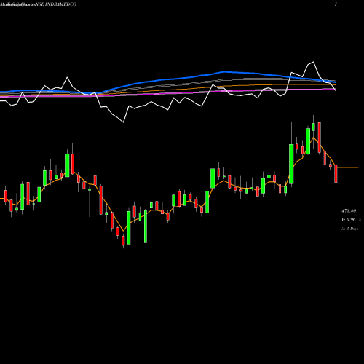Click the V: 0.96 X volume label
This screenshot has height=364, width=364.
coord(352,219)
